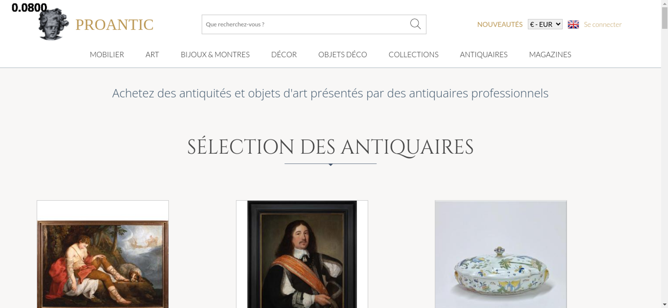The image size is (668, 308).
Task: Click the Proantic cherub head logo
Action: pyautogui.click(x=53, y=24)
